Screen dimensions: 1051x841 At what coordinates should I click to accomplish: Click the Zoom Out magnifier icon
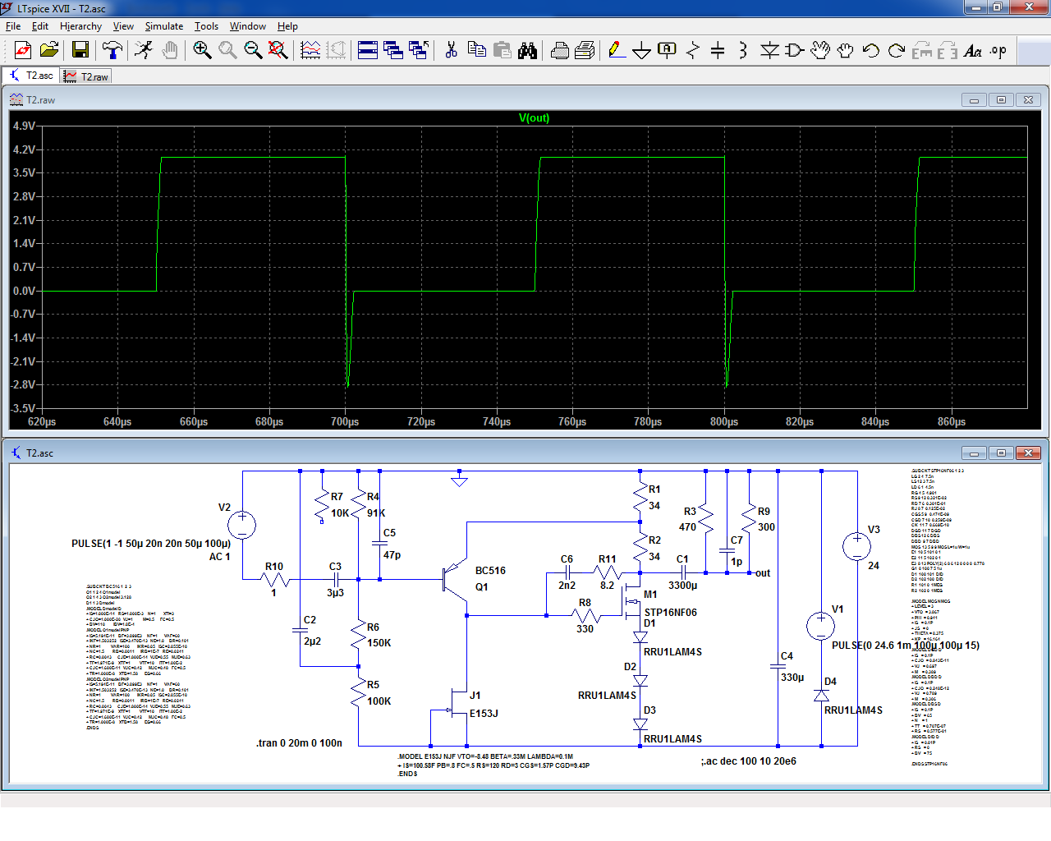coord(253,50)
